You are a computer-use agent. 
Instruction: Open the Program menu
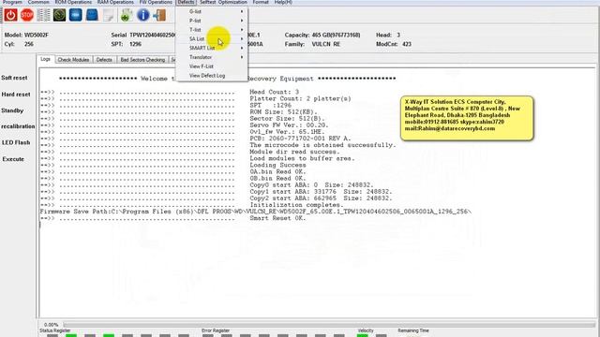(x=12, y=2)
